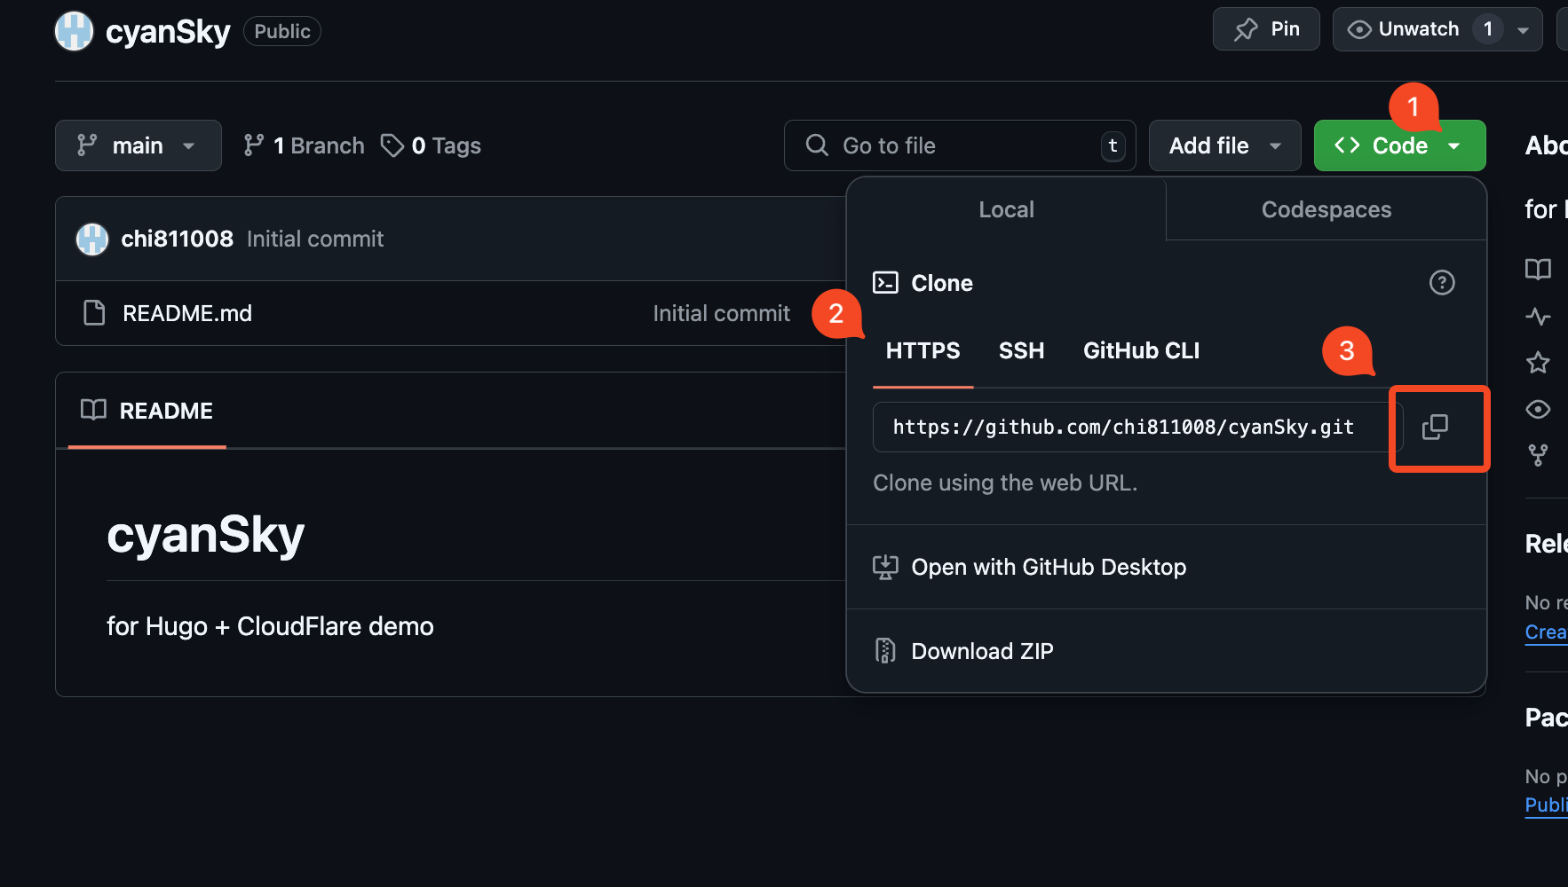Click the branch icon beside 1 Branch
1568x887 pixels.
[254, 145]
